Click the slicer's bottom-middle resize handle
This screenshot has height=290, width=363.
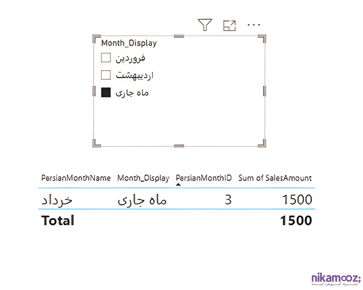coord(179,146)
